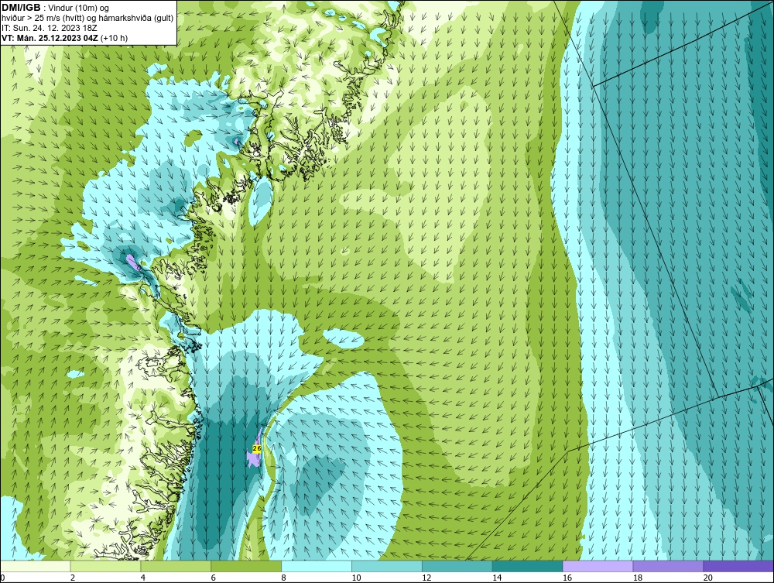Click the purple swatch above 20 m/s
774x583 pixels.
(738, 566)
